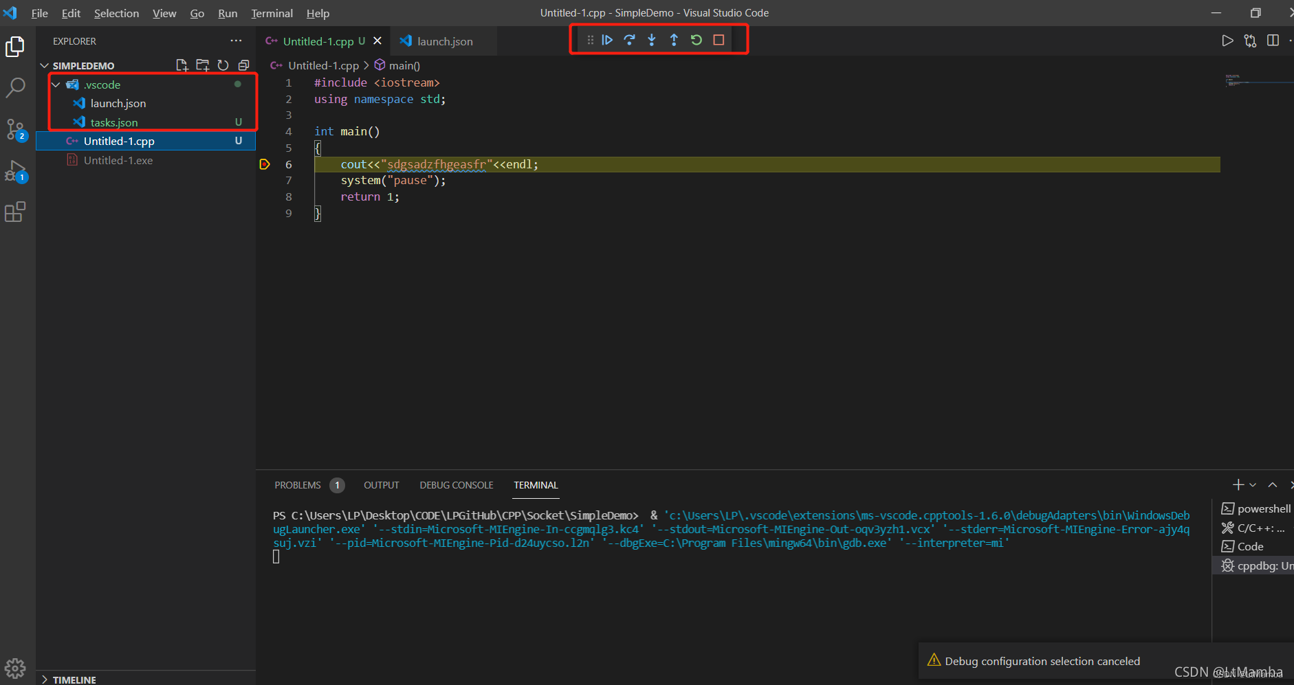
Task: Switch to the launch.json editor tab
Action: point(444,41)
